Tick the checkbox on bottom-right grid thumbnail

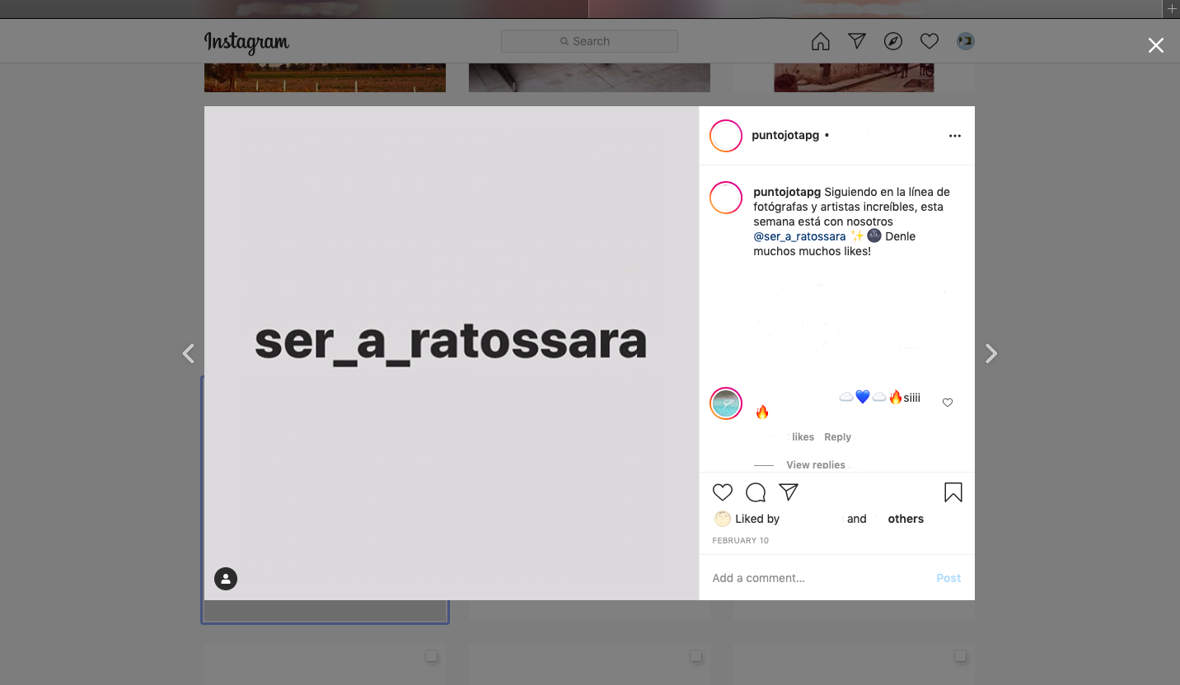[x=961, y=656]
